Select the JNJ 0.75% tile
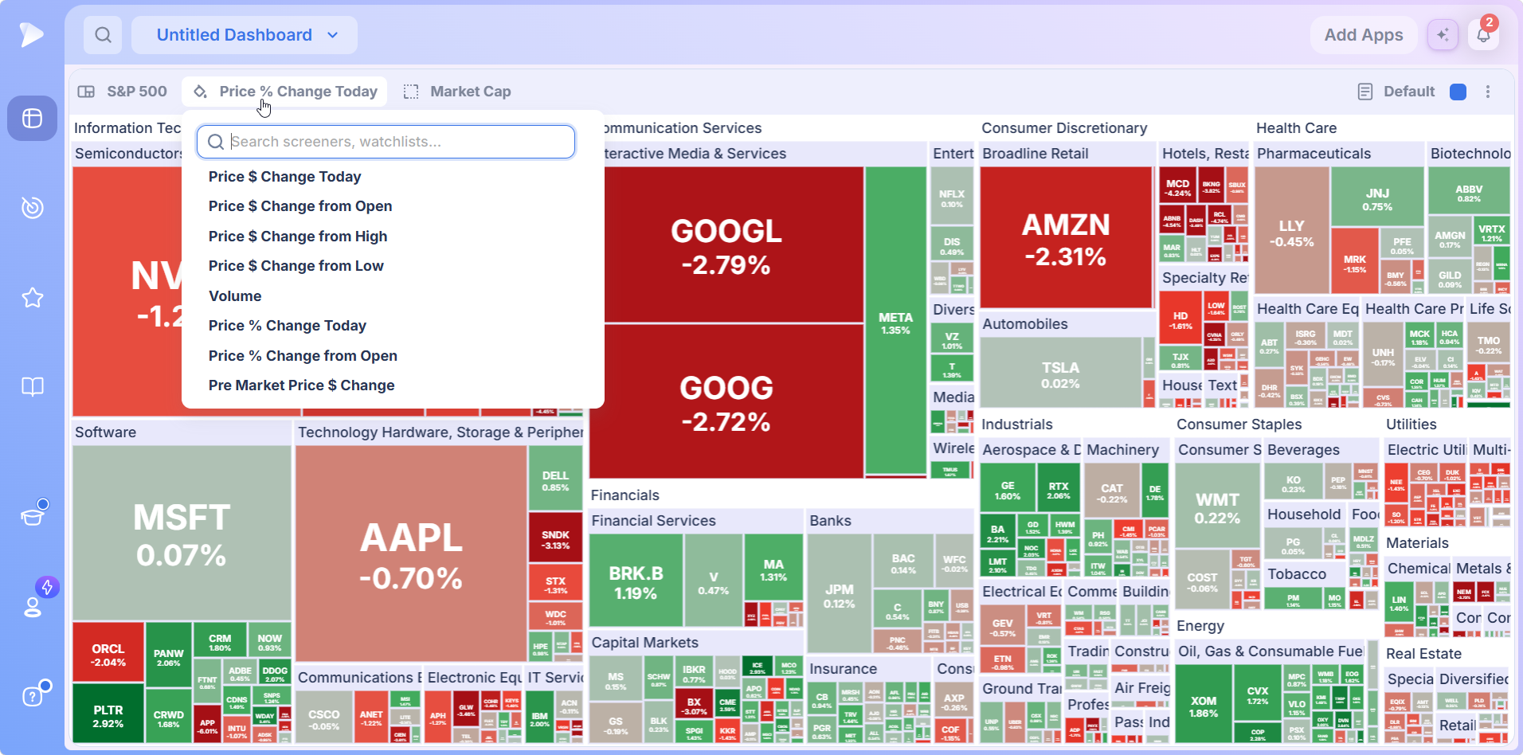Screen dimensions: 1523x755 (x=1377, y=197)
